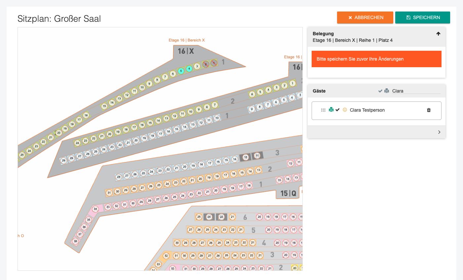Image resolution: width=463 pixels, height=280 pixels.
Task: Pick dark gray seat 13 in 15 Q row 3
Action: click(x=246, y=157)
